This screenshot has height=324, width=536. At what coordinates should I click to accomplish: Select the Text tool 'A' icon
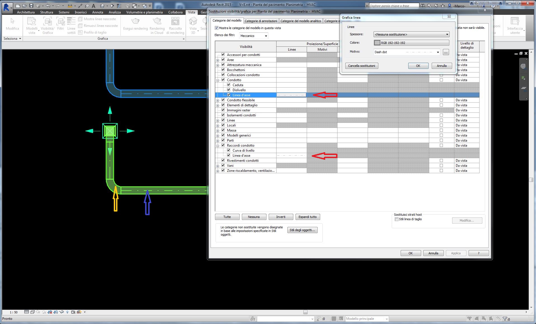click(93, 6)
